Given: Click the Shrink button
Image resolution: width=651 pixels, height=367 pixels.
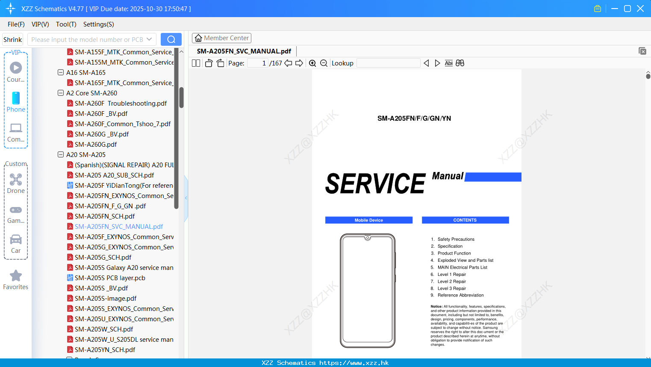Looking at the screenshot, I should click(x=12, y=39).
